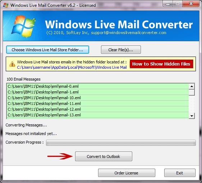Click the yellow warning triangle icon
The image size is (202, 183).
(x=12, y=64)
